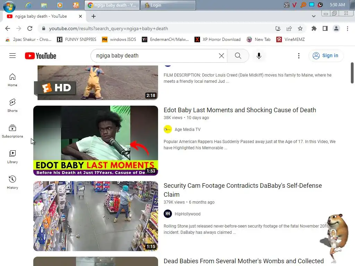Play the HD film trailer thumbnail
355x266 pixels.
point(96,82)
